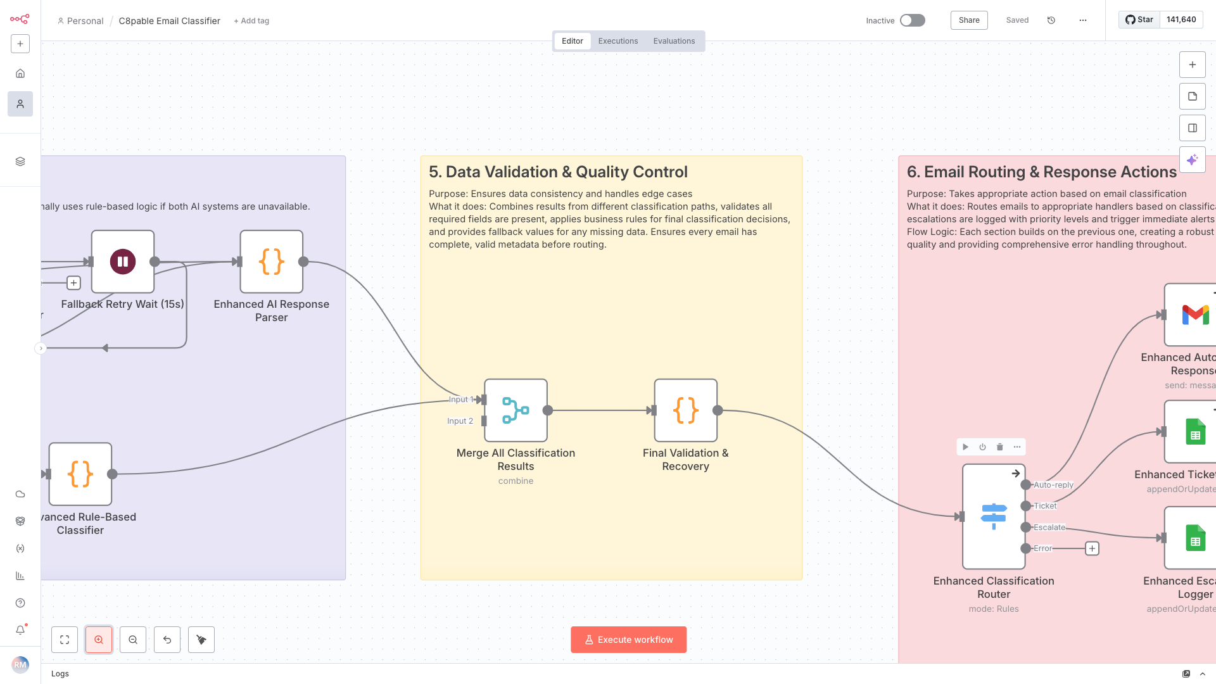Open the help question mark icon

(20, 603)
